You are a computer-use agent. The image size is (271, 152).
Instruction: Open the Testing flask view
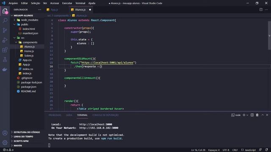[5, 60]
